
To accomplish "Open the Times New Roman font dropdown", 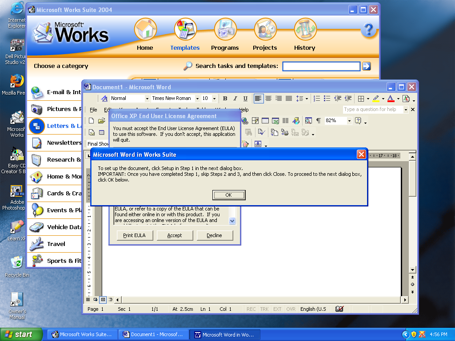I will click(x=198, y=99).
